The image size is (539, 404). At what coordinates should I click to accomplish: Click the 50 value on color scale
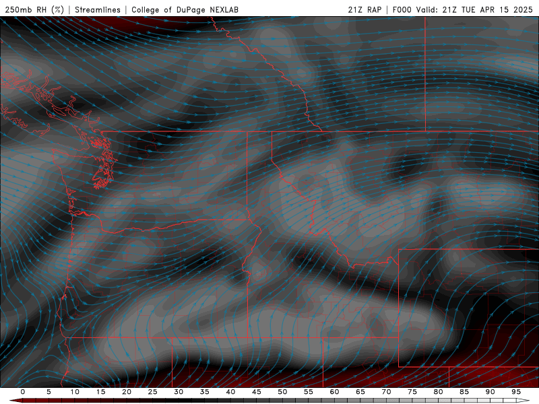coord(282,392)
